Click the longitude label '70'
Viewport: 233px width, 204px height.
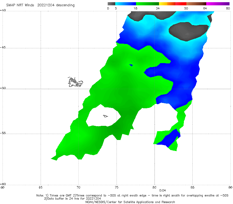click(x=78, y=187)
